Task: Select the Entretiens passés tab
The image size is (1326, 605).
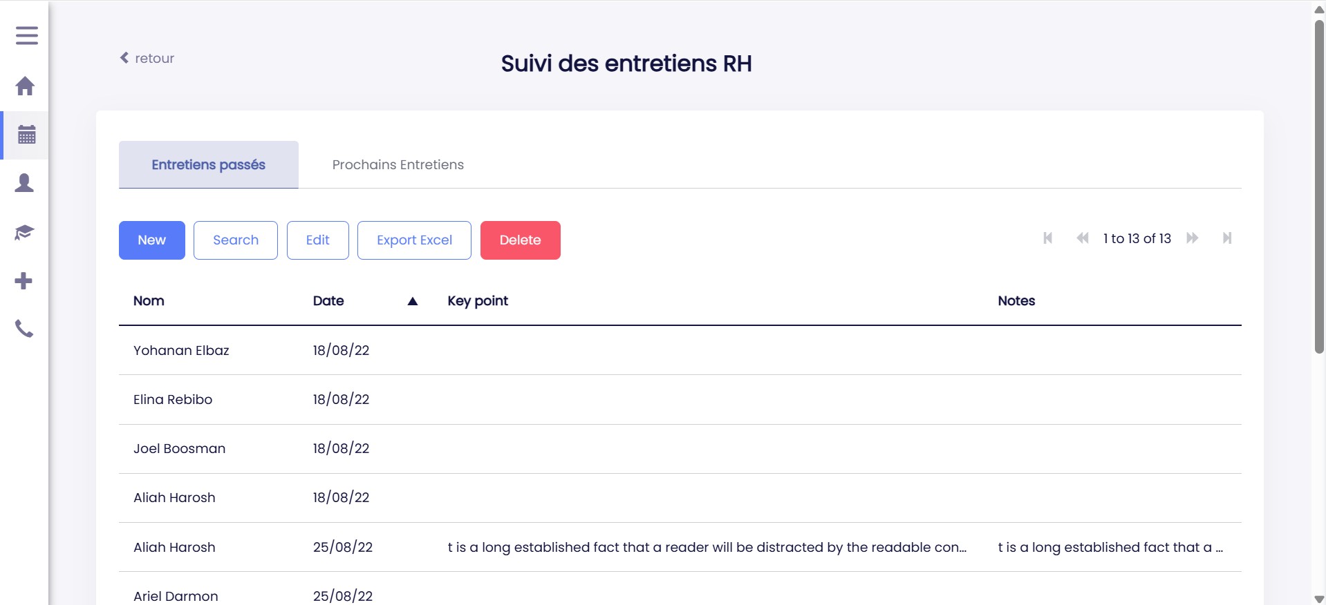Action: coord(208,165)
